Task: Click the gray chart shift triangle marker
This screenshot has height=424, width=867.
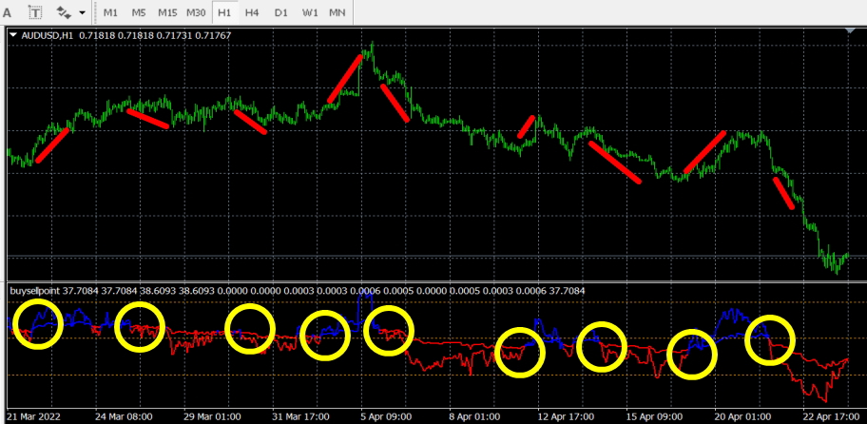Action: 850,31
